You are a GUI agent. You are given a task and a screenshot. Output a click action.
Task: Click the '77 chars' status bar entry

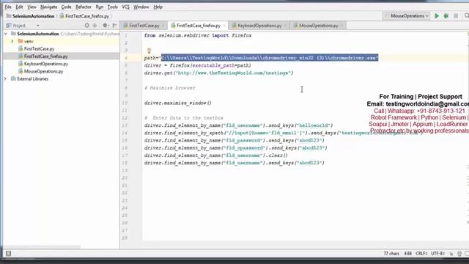[x=391, y=254]
